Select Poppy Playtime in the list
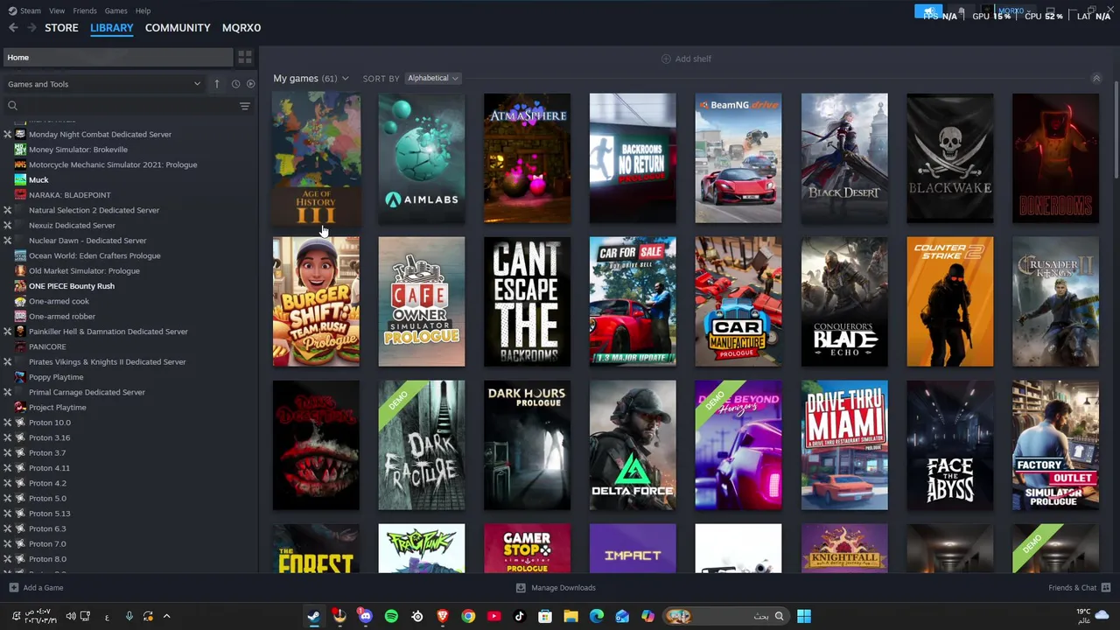The height and width of the screenshot is (630, 1120). (x=56, y=377)
